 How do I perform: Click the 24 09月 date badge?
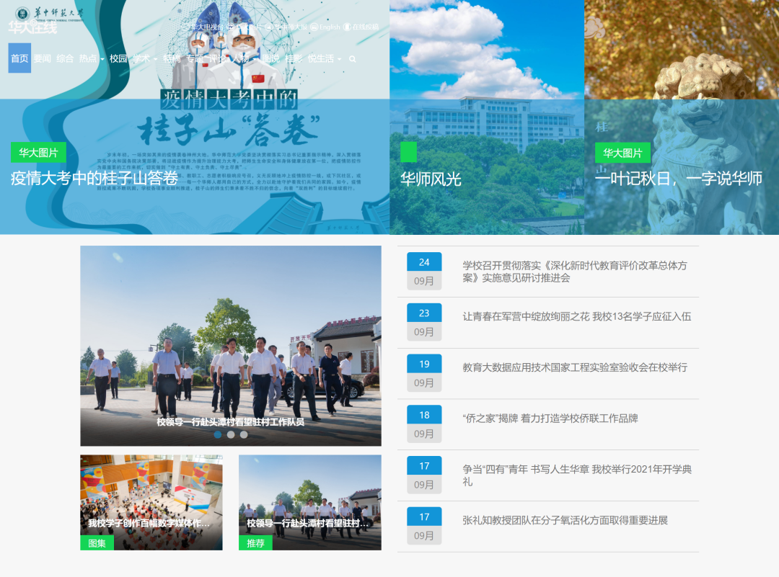[x=424, y=272]
